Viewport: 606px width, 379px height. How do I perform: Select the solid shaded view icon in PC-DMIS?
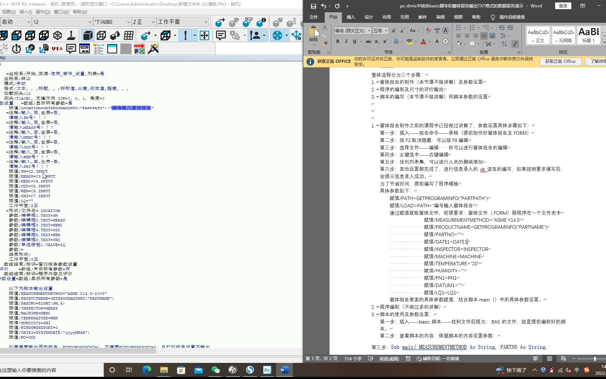(88, 35)
